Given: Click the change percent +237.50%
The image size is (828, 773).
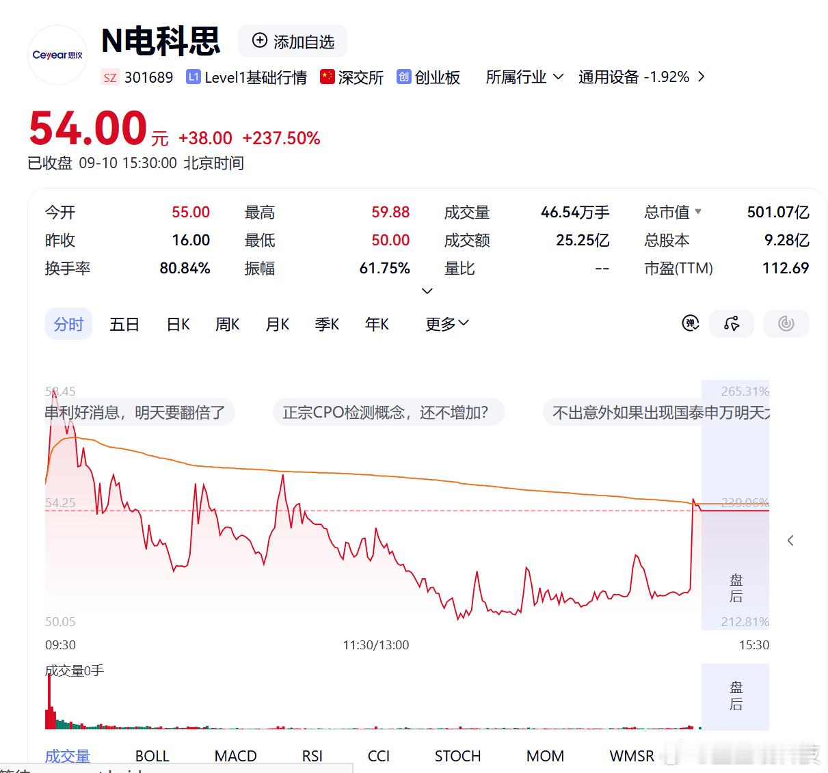Looking at the screenshot, I should coord(281,138).
